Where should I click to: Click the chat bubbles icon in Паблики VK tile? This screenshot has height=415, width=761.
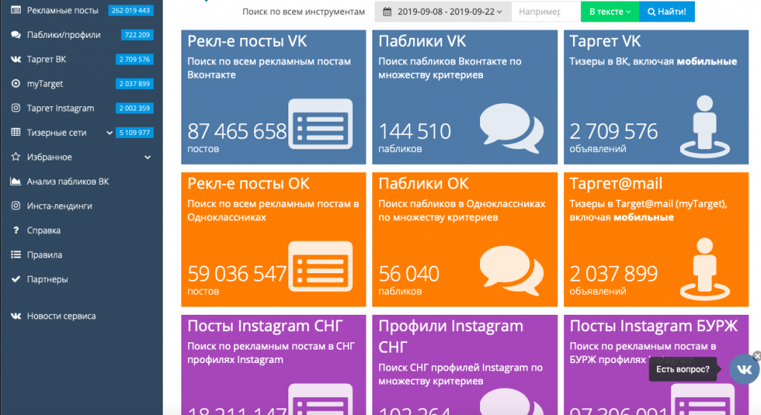pos(511,128)
